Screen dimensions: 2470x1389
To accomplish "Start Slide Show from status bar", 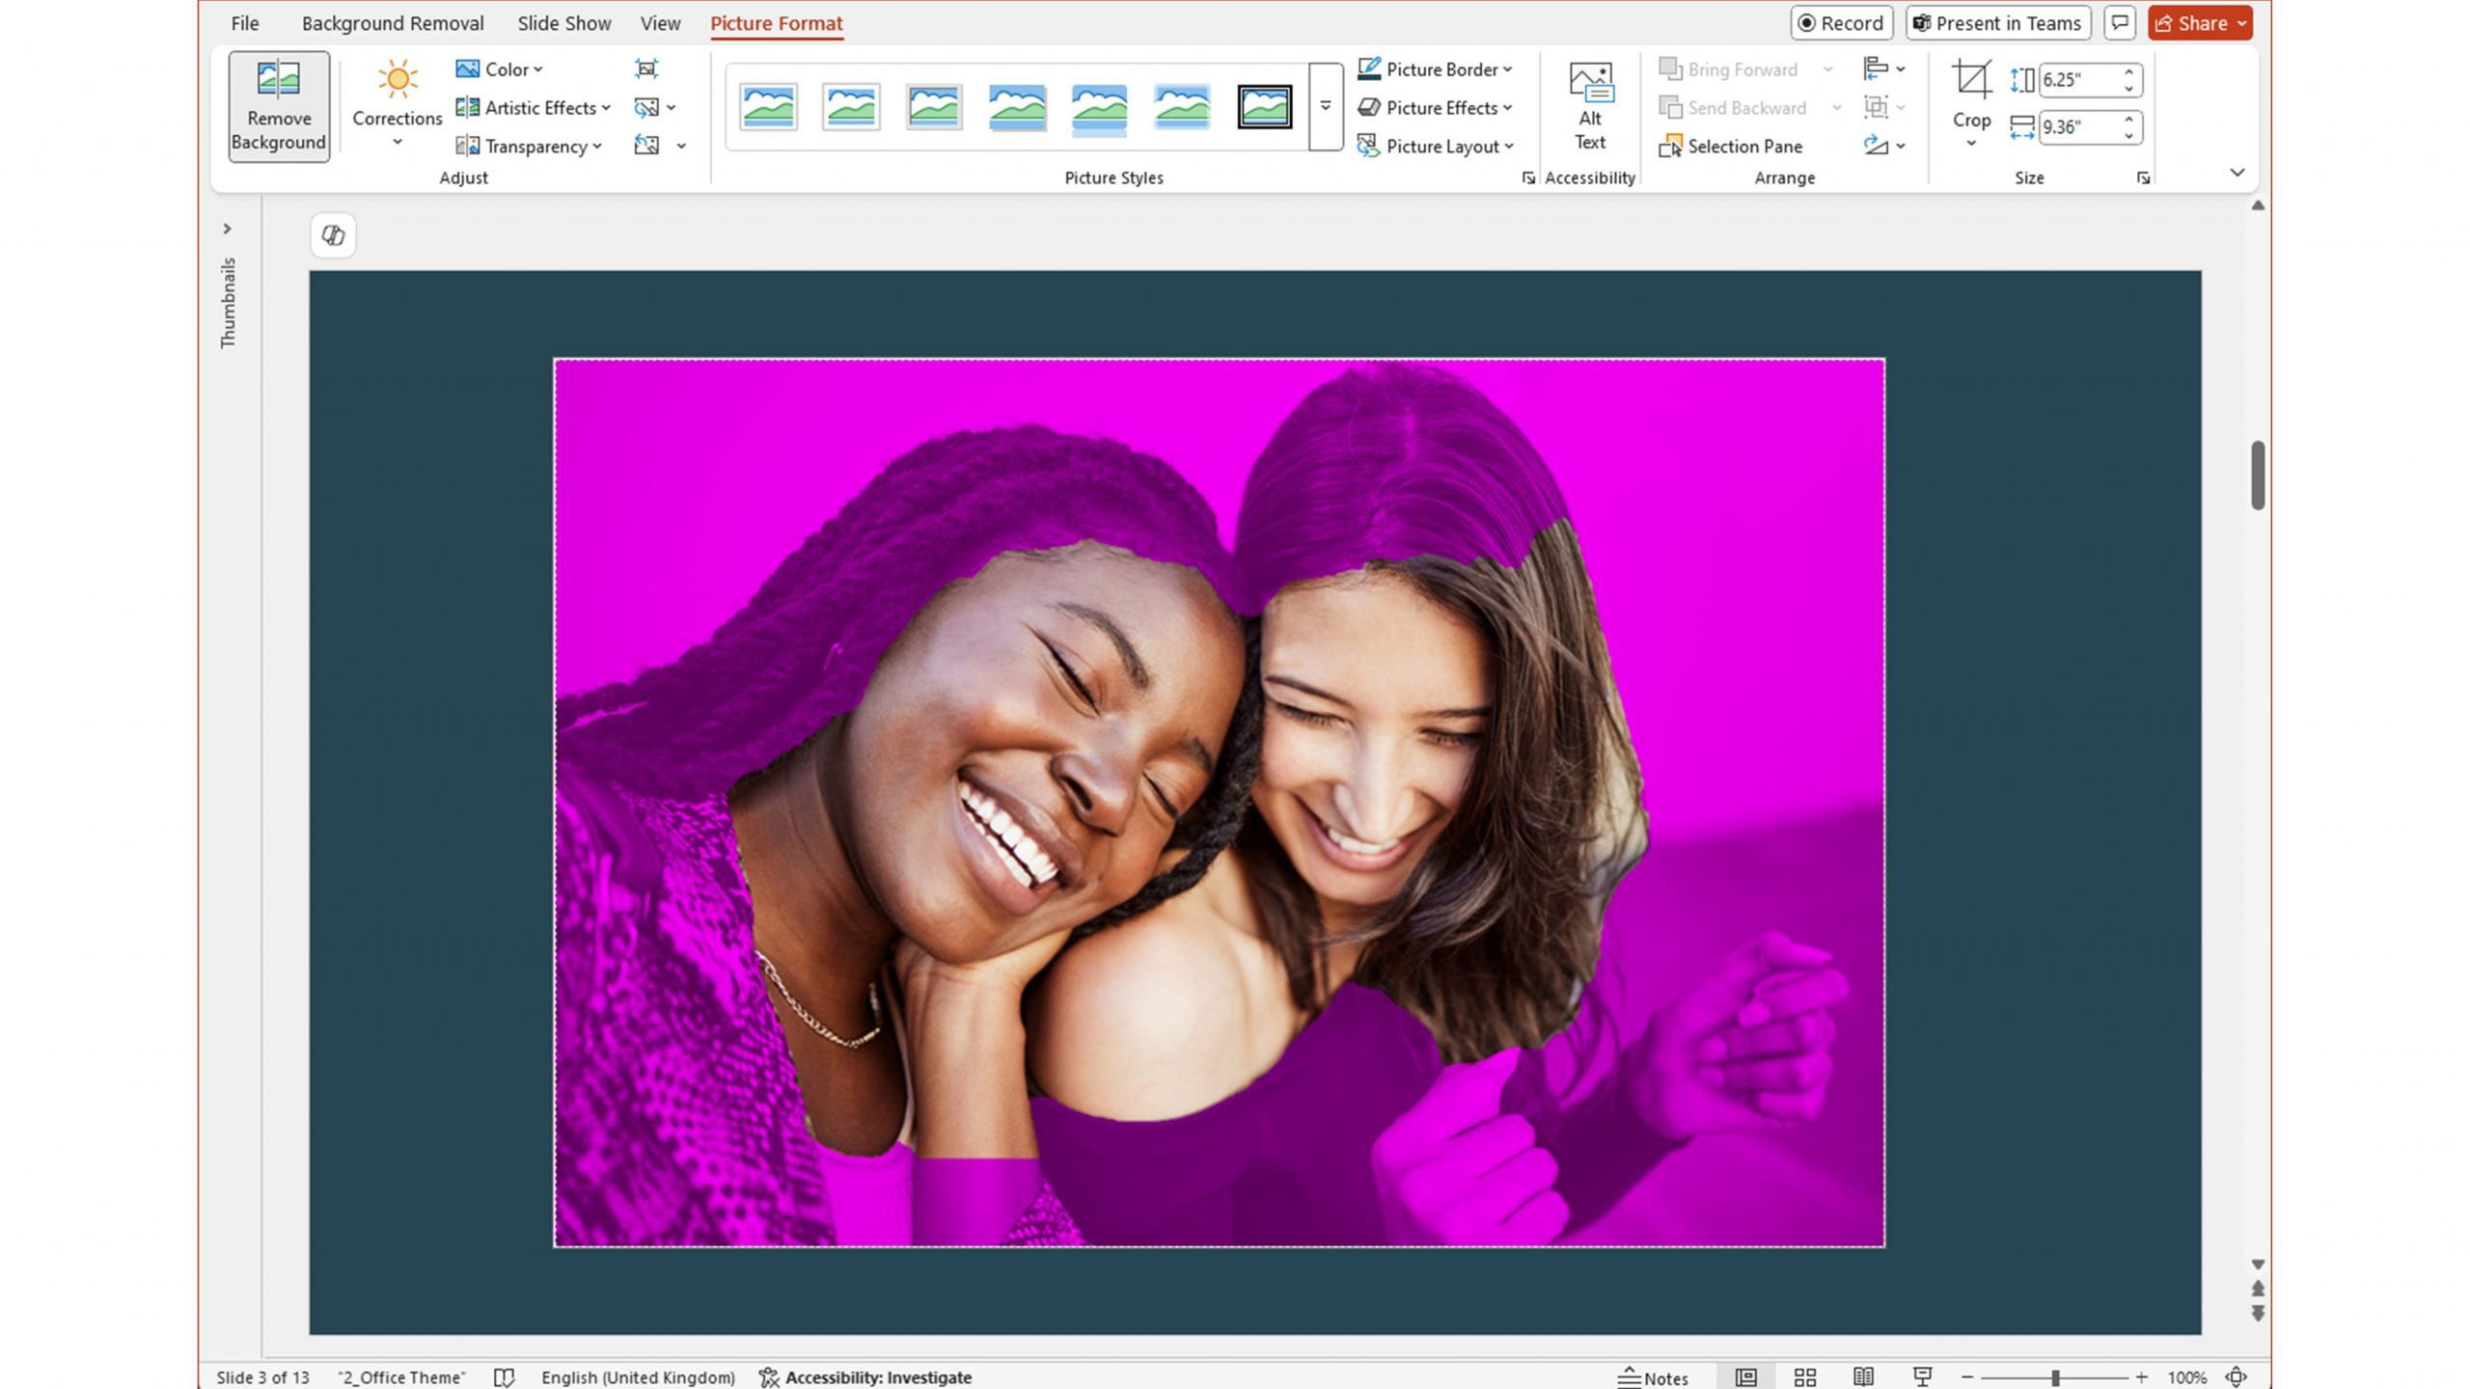I will coord(1923,1377).
